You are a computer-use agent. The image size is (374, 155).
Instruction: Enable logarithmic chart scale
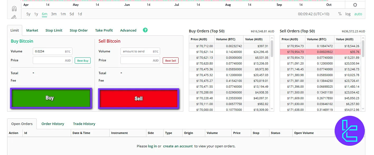click(x=348, y=14)
